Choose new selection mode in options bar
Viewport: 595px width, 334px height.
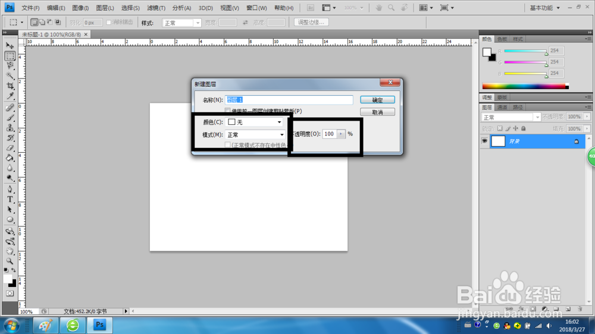(34, 23)
